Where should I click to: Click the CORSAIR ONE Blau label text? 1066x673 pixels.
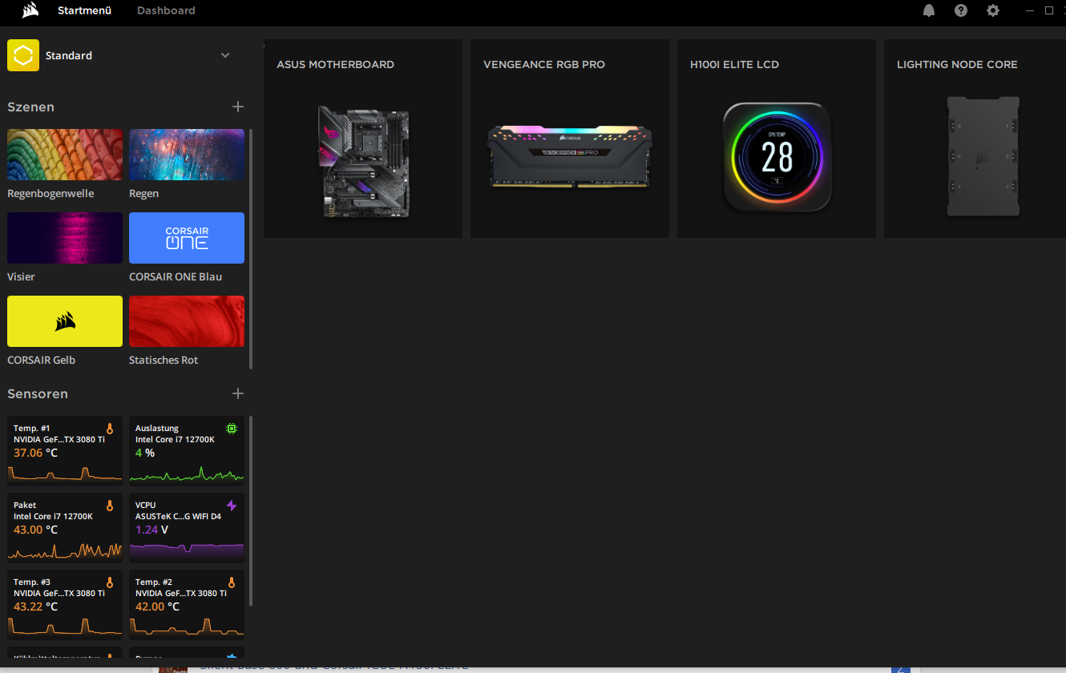(x=176, y=276)
